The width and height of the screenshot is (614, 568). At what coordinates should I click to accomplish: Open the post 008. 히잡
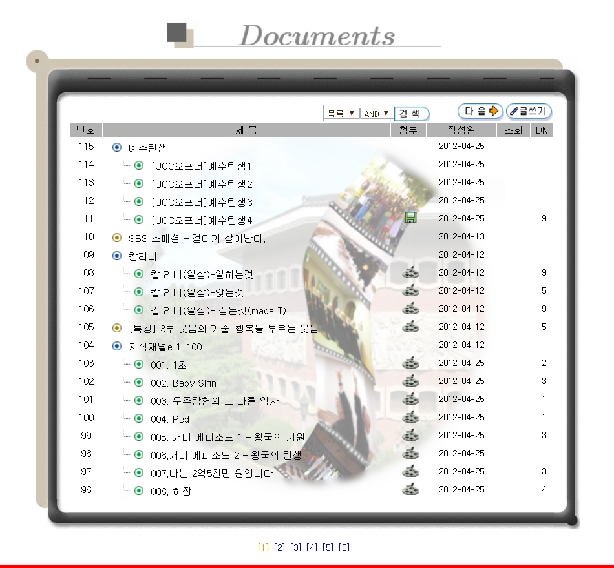coord(171,491)
